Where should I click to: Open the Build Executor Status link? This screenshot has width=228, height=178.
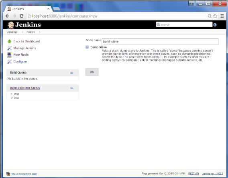[25, 88]
